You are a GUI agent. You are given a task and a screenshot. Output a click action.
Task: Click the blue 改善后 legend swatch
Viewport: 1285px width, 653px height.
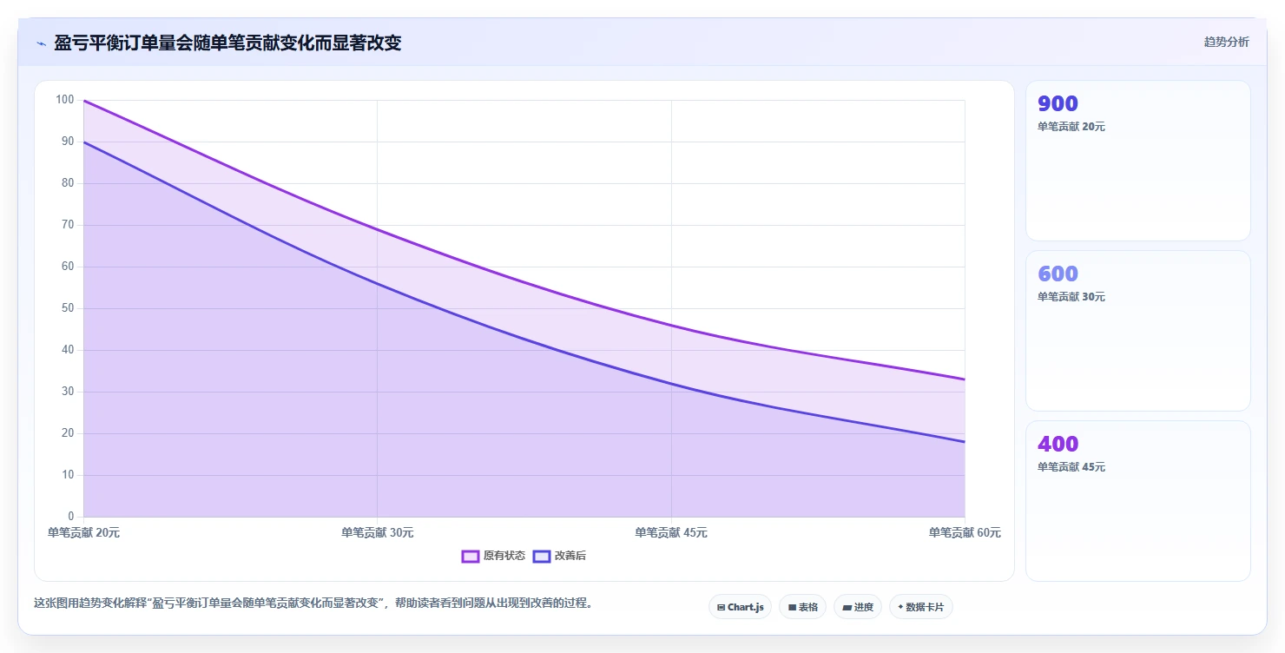542,556
